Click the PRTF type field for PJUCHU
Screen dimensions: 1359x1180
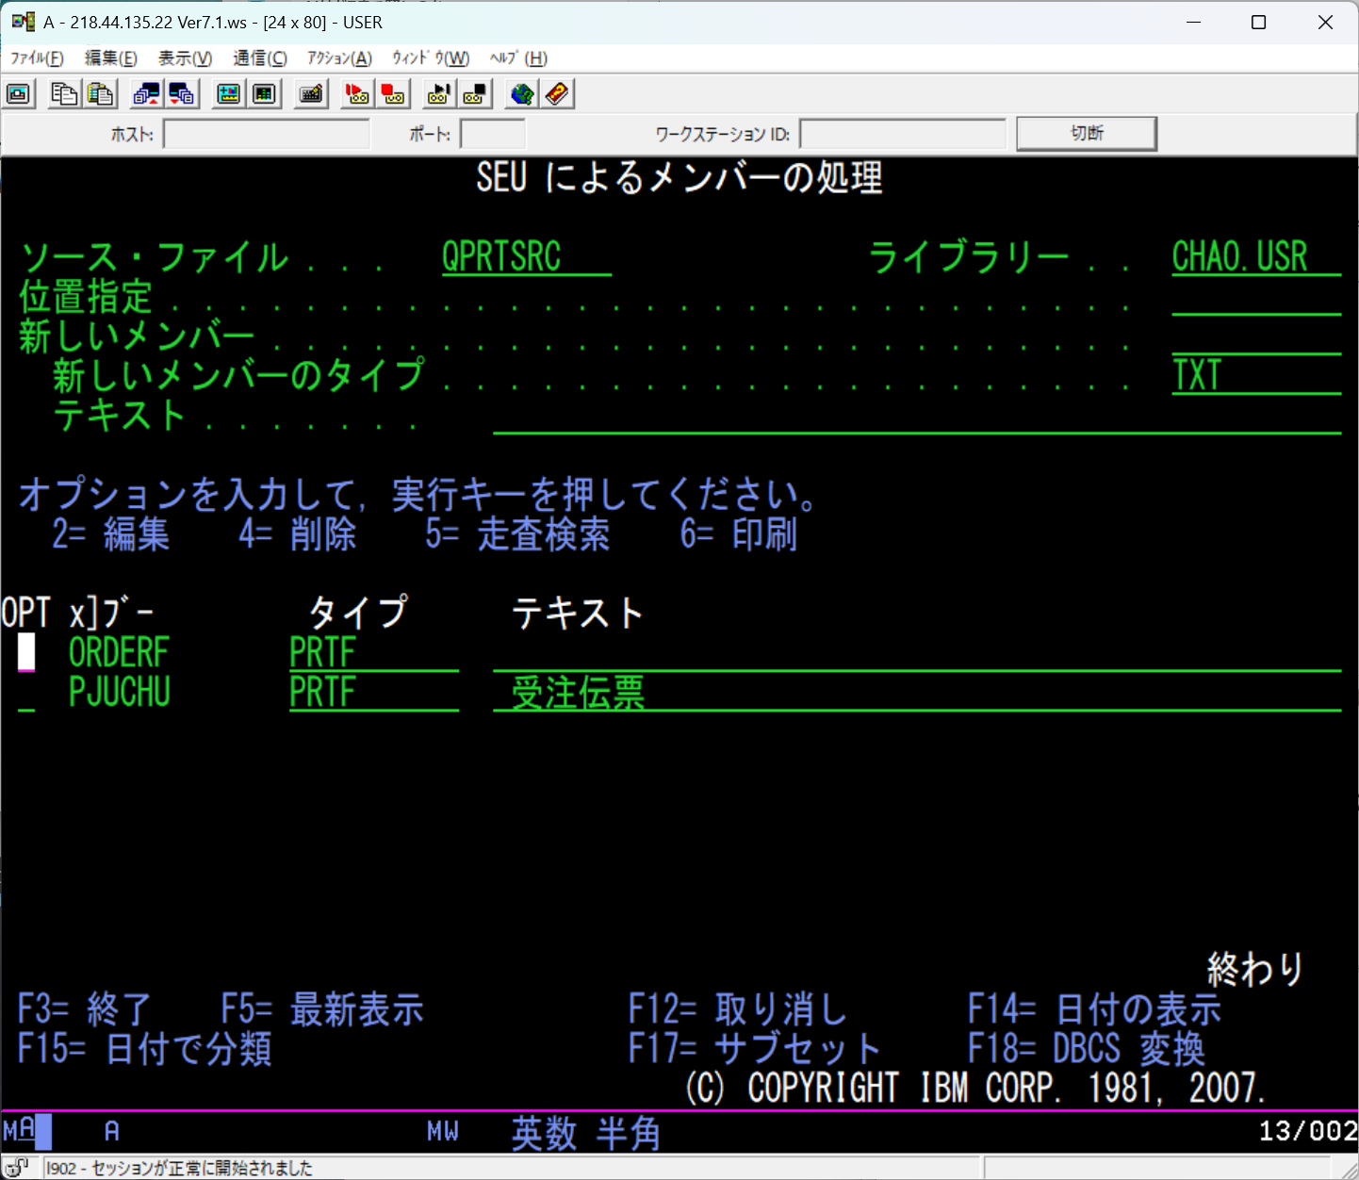coord(374,692)
